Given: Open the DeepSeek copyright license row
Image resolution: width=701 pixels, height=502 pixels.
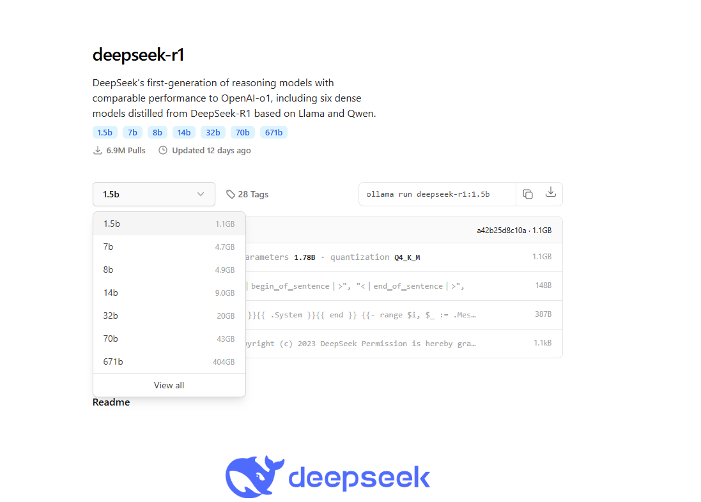Looking at the screenshot, I should pos(404,344).
